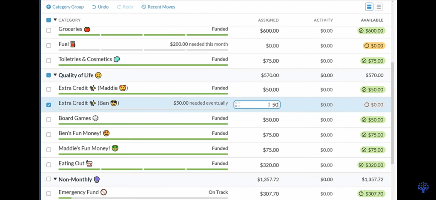Viewport: 436px width, 200px height.
Task: Click "$50.00 needed eventually" target text
Action: pos(201,103)
